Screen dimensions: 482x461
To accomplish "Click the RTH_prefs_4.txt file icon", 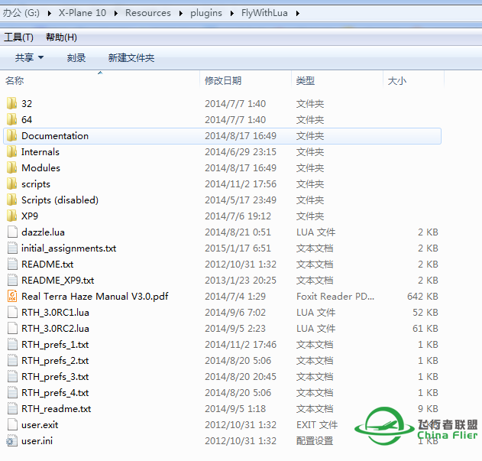I will [12, 393].
